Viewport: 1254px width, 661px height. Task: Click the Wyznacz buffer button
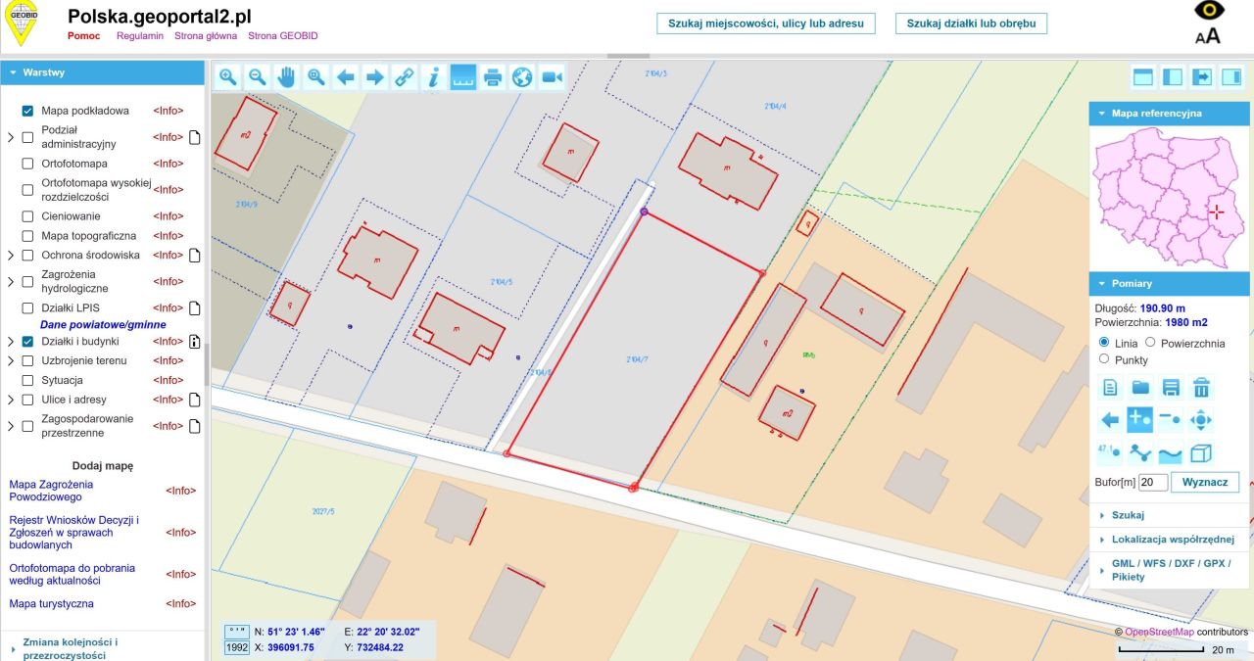point(1205,482)
